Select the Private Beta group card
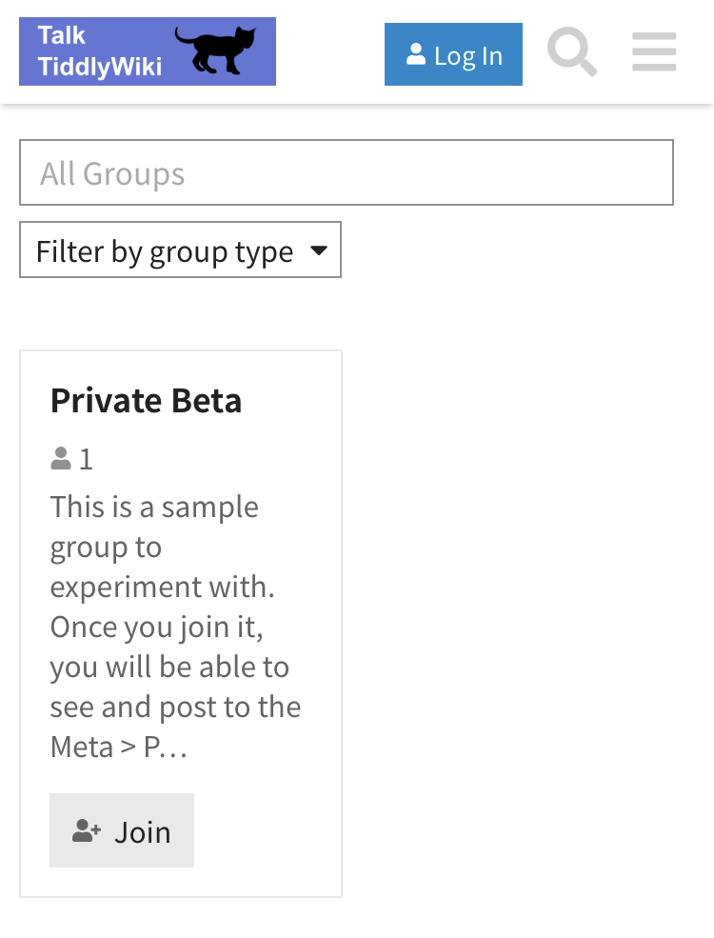 pyautogui.click(x=181, y=624)
